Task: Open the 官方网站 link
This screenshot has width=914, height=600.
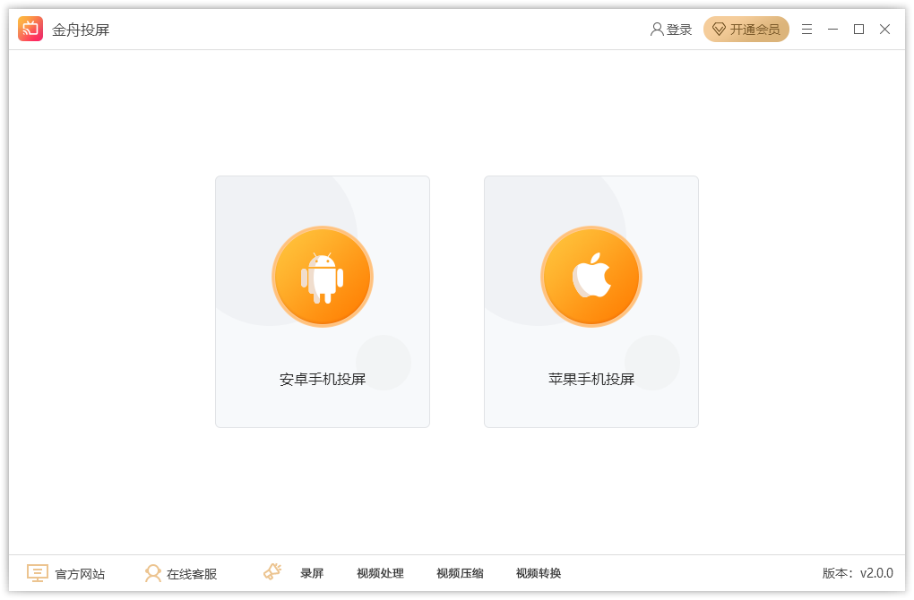Action: (x=80, y=574)
